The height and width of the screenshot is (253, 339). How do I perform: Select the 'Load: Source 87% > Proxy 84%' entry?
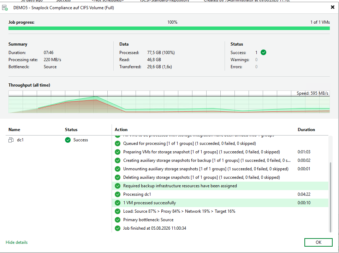pyautogui.click(x=220, y=211)
